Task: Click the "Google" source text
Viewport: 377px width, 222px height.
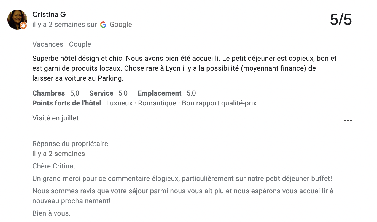Action: 121,25
